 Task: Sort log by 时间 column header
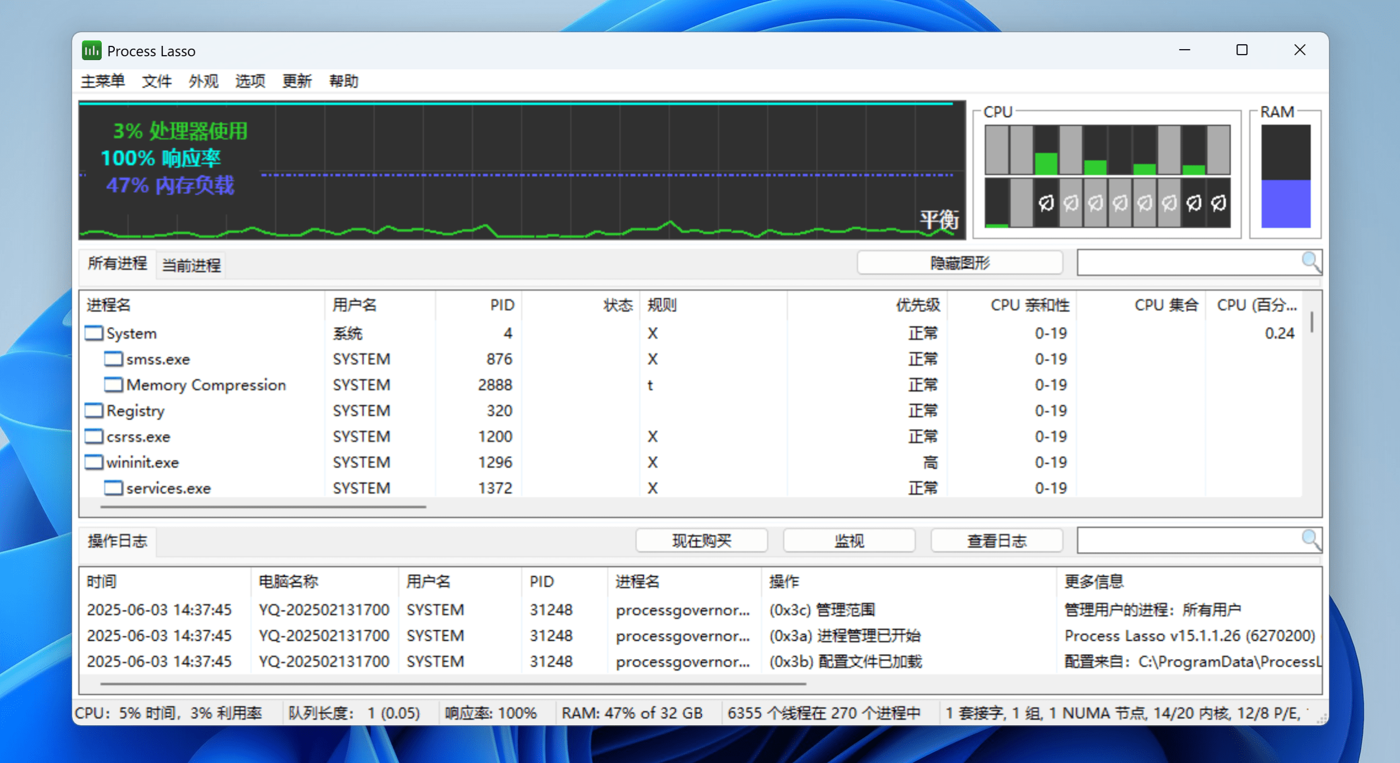(x=165, y=582)
